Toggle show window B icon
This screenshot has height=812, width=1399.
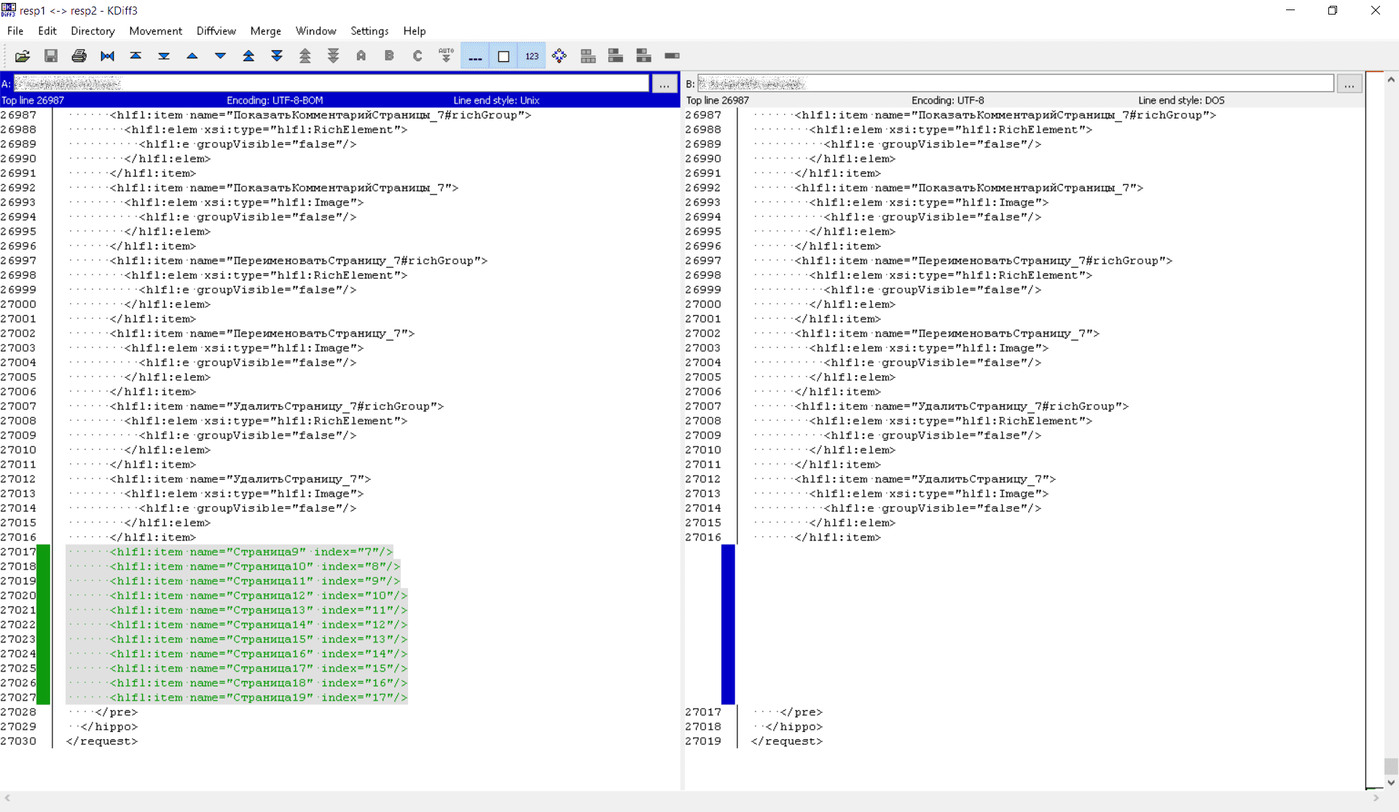[616, 56]
